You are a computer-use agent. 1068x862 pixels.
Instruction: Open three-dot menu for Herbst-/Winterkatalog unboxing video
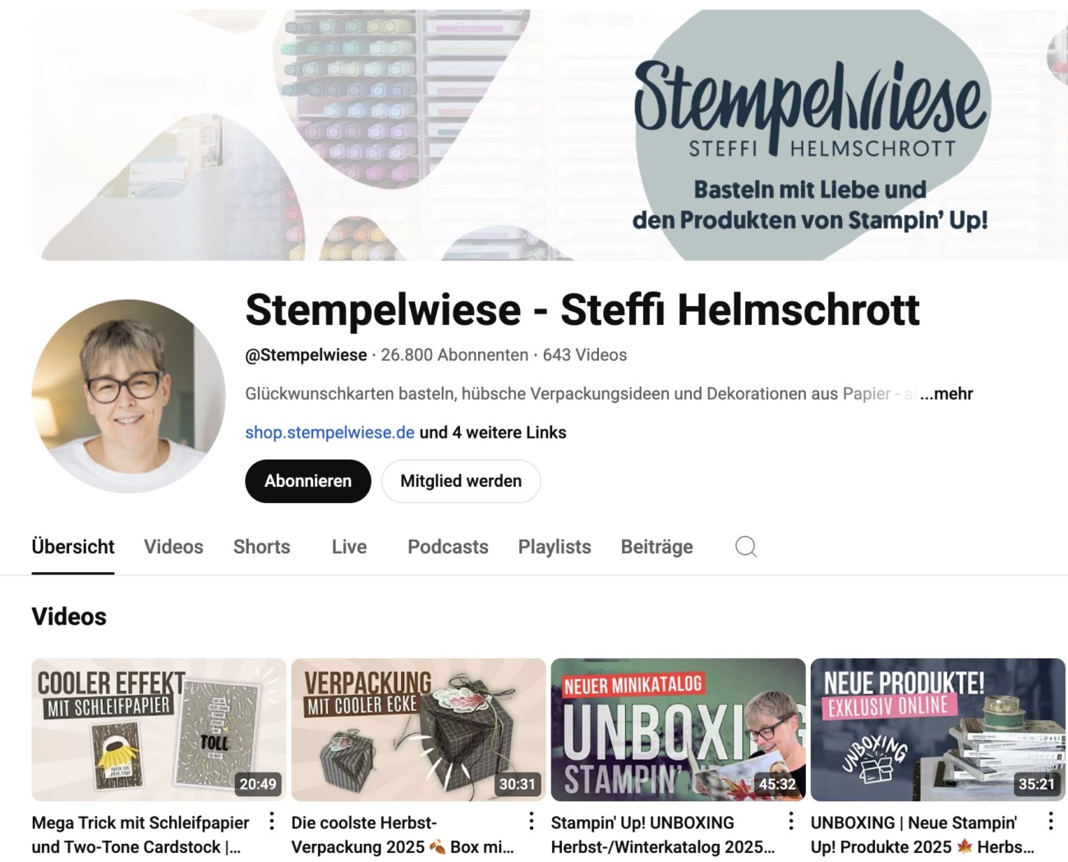[x=791, y=821]
